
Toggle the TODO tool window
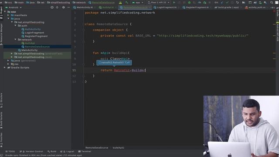(x=10, y=151)
